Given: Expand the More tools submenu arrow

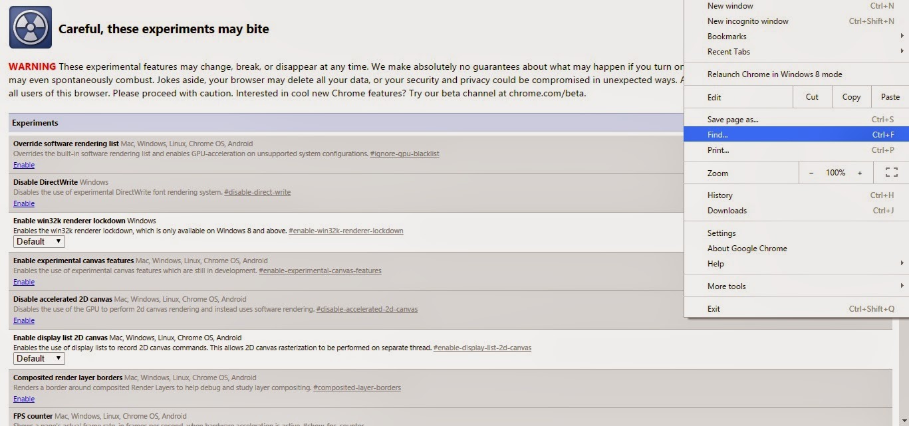Looking at the screenshot, I should (902, 286).
